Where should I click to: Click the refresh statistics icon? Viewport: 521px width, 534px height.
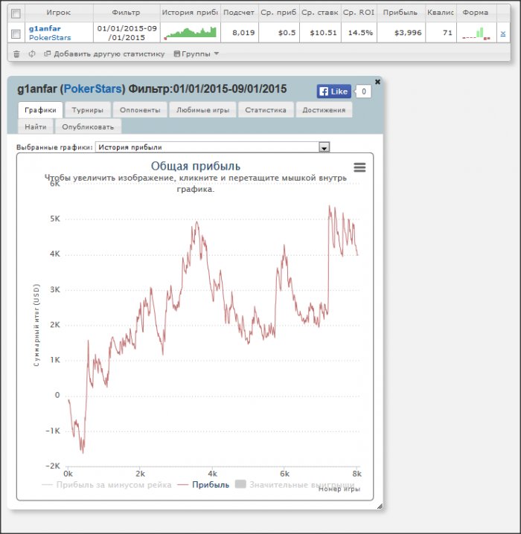point(32,54)
